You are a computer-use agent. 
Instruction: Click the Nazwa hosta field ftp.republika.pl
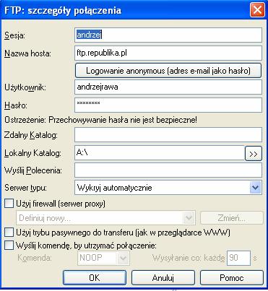[168, 53]
